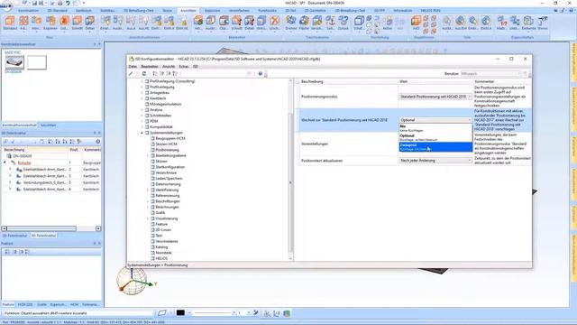The width and height of the screenshot is (577, 325).
Task: Select 'Nie' option in dropdown list
Action: [x=435, y=128]
